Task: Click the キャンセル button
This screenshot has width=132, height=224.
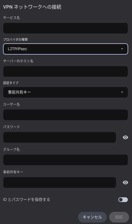Action: click(x=92, y=217)
